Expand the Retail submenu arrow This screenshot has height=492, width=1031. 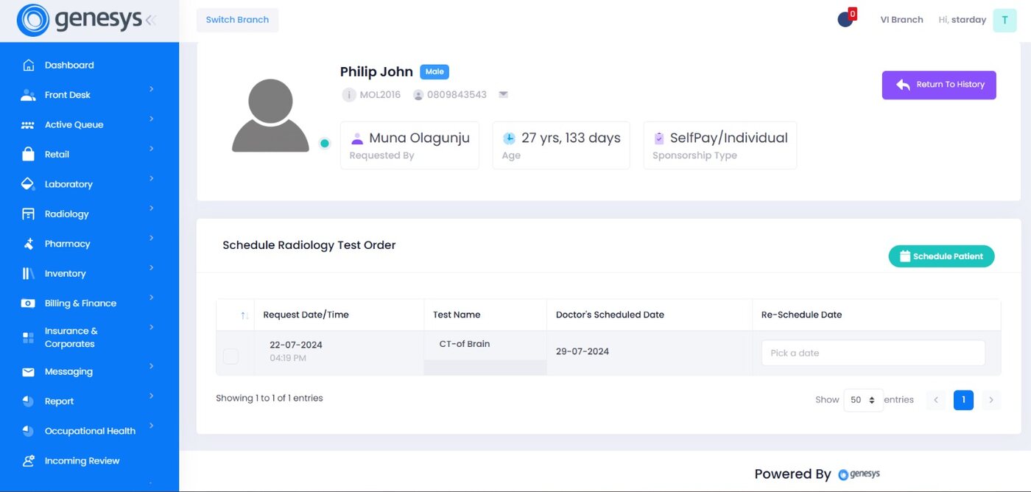pos(152,149)
